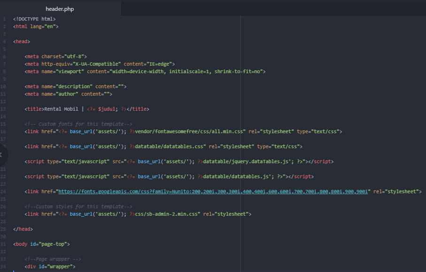Click the meta name="author" line
The image size is (426, 272).
click(x=68, y=94)
